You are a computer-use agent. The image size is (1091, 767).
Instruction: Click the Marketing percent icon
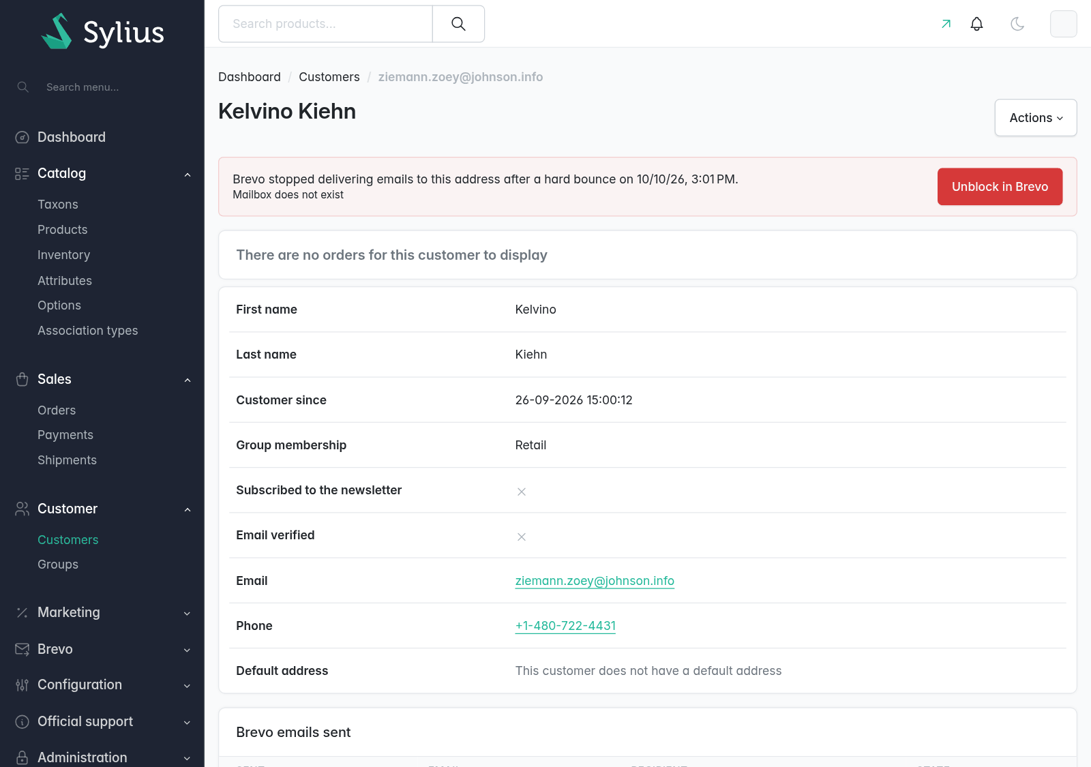tap(23, 613)
